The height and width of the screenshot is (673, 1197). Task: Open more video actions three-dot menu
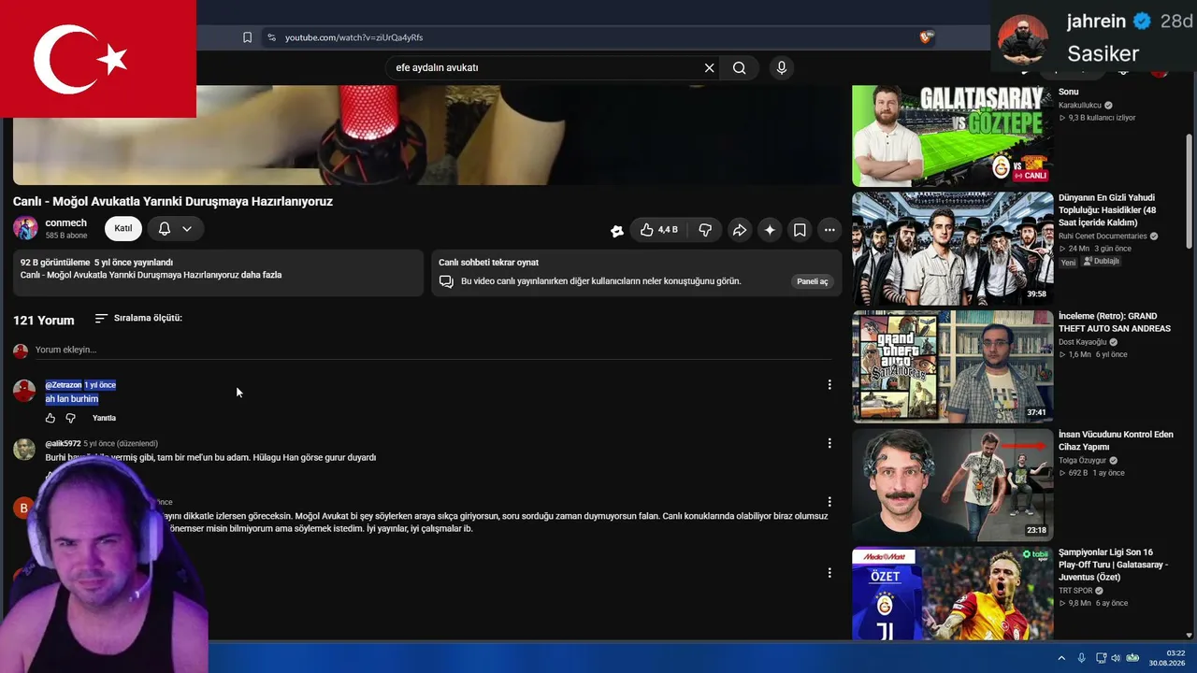(x=829, y=229)
